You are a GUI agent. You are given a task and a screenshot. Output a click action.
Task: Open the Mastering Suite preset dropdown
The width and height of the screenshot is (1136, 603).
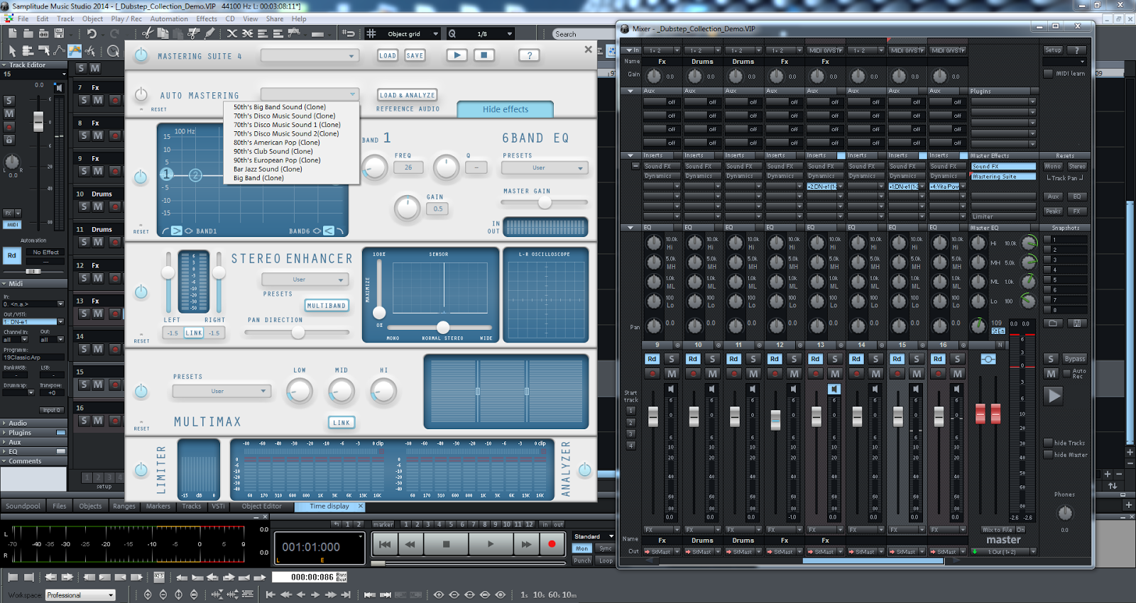point(310,55)
